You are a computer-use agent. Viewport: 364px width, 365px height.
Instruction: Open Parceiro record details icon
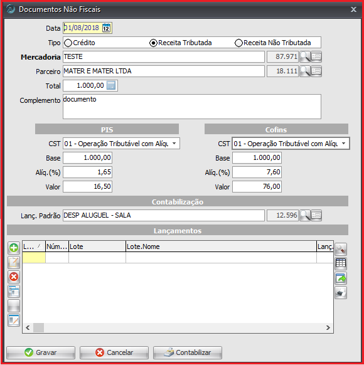316,71
